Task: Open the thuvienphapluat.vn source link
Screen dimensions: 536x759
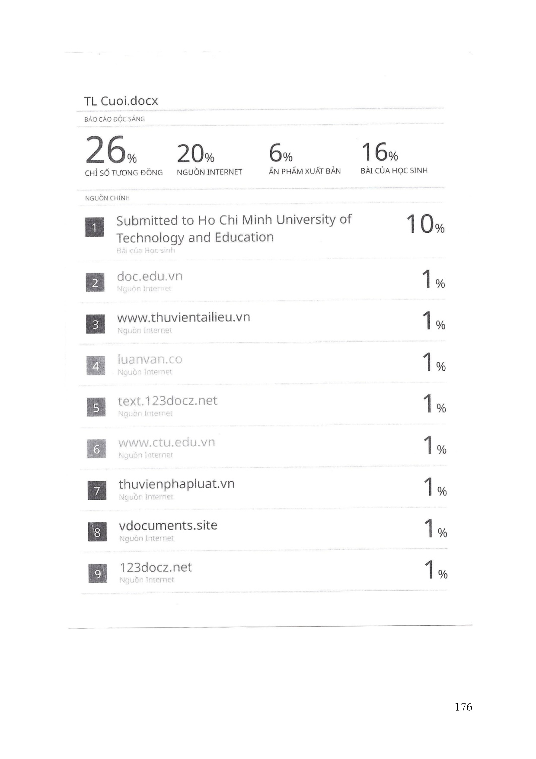Action: [x=176, y=484]
